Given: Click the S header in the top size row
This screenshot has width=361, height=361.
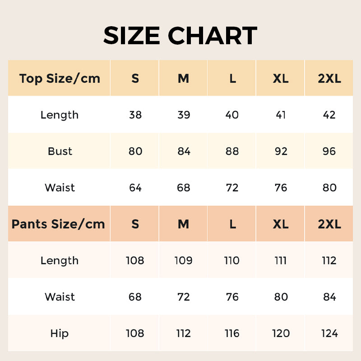Looking at the screenshot, I should 135,79.
